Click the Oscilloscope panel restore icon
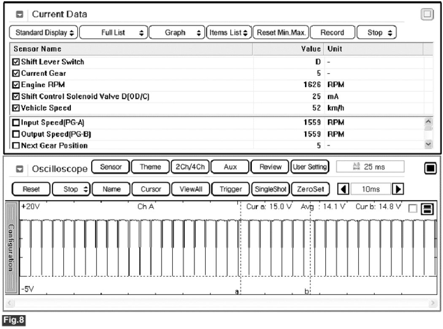The height and width of the screenshot is (329, 443). 429,168
